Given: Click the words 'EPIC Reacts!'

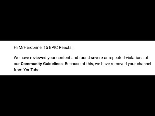Looking at the screenshot, I should tap(61, 47).
